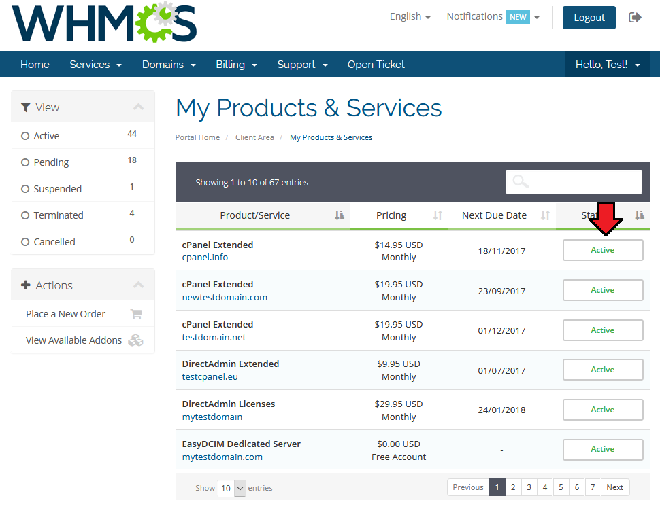
Task: Click Active status for testcpanel.eu
Action: [x=603, y=370]
